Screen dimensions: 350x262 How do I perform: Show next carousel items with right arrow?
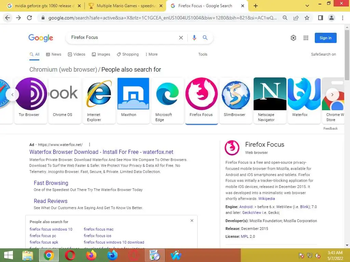point(332,94)
